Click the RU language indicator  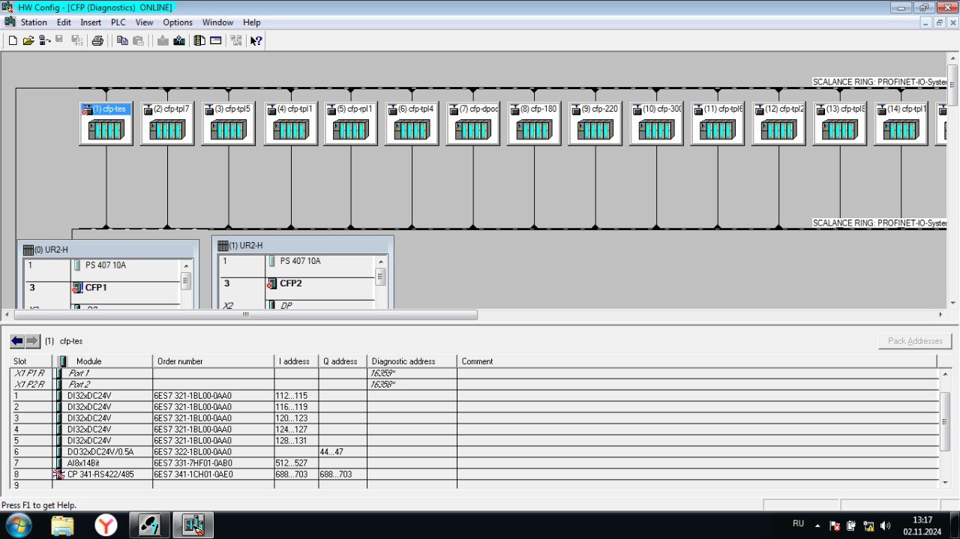798,523
